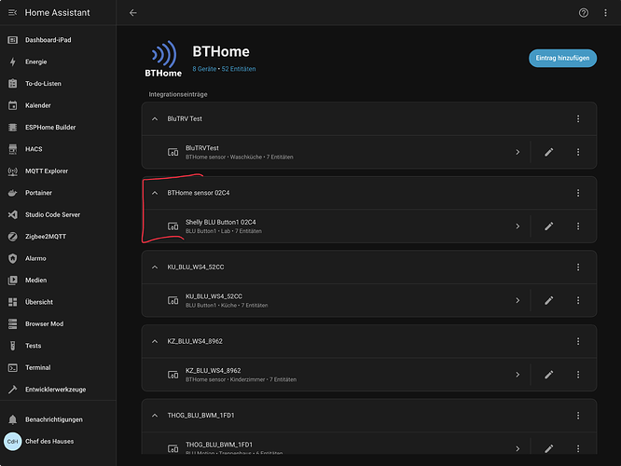Collapse the THOG_BLU_BWM_1FD1 entry
This screenshot has height=466, width=621.
[155, 416]
